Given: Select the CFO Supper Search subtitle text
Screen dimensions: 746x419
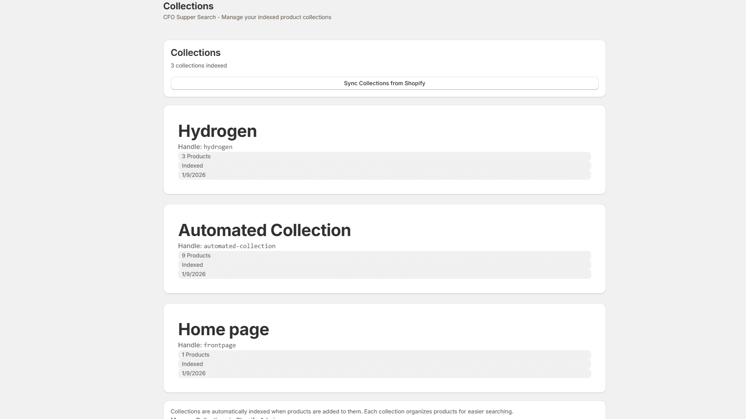Looking at the screenshot, I should coord(247,17).
